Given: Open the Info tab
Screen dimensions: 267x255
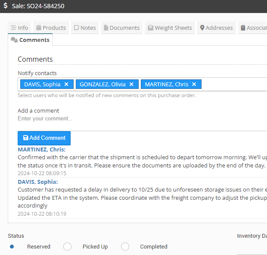Looking at the screenshot, I should (19, 28).
